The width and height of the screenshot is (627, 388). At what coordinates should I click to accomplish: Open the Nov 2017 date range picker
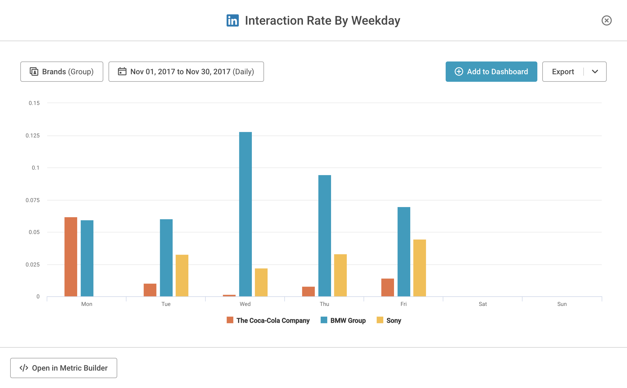pyautogui.click(x=186, y=72)
